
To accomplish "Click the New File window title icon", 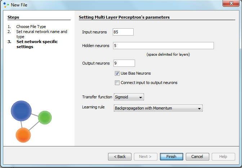I will click(x=6, y=5).
